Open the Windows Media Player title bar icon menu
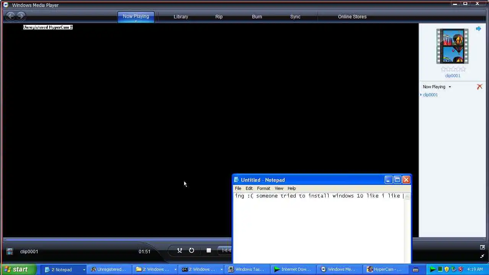Screen dimensions: 489x275 pos(5,5)
